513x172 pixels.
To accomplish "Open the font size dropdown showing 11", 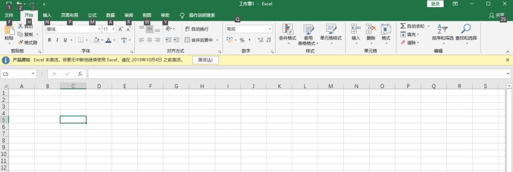I will click(x=114, y=29).
